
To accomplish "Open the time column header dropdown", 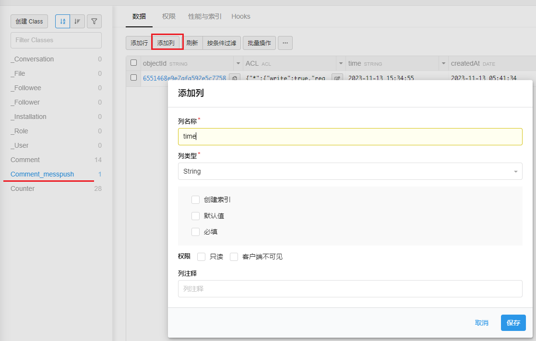I will pos(442,63).
